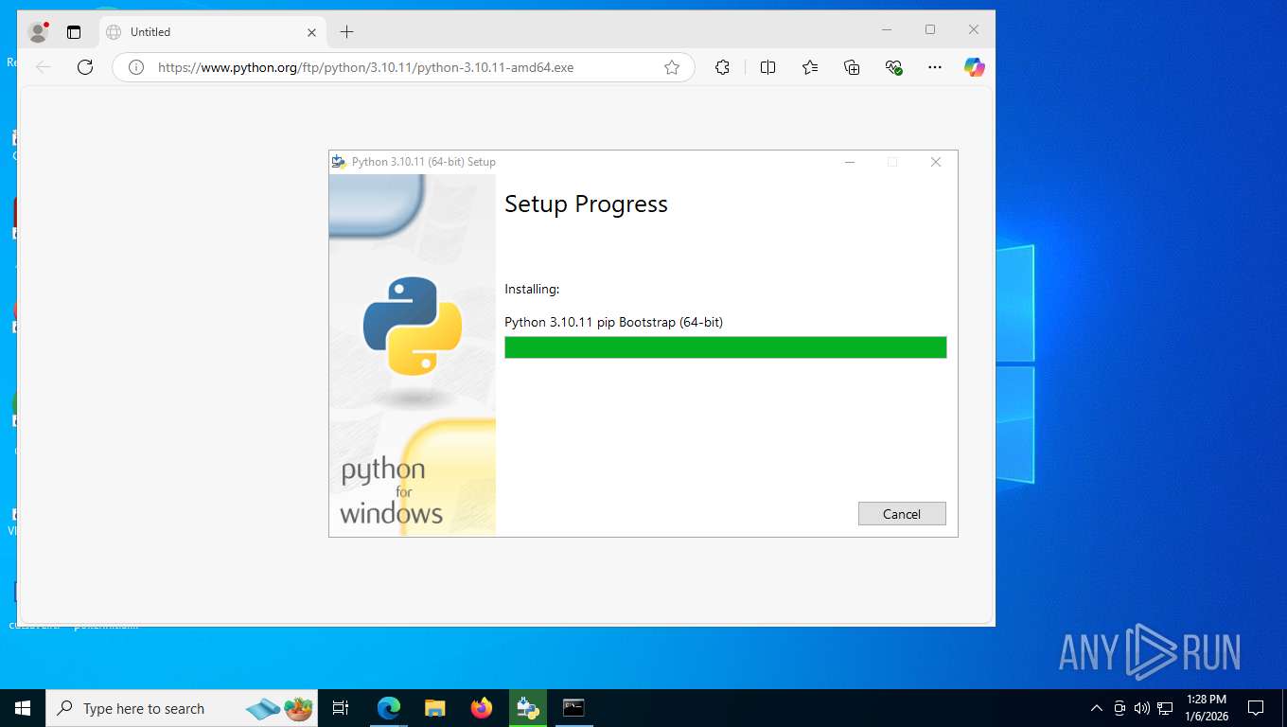Click the Setup Progress heading

(x=586, y=204)
